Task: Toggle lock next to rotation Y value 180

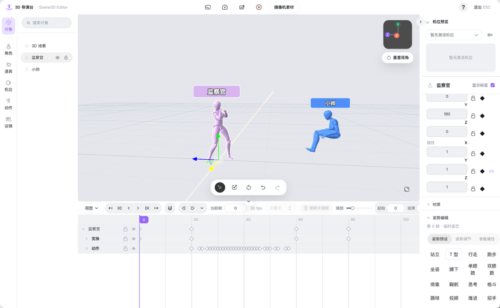Action: pos(473,116)
